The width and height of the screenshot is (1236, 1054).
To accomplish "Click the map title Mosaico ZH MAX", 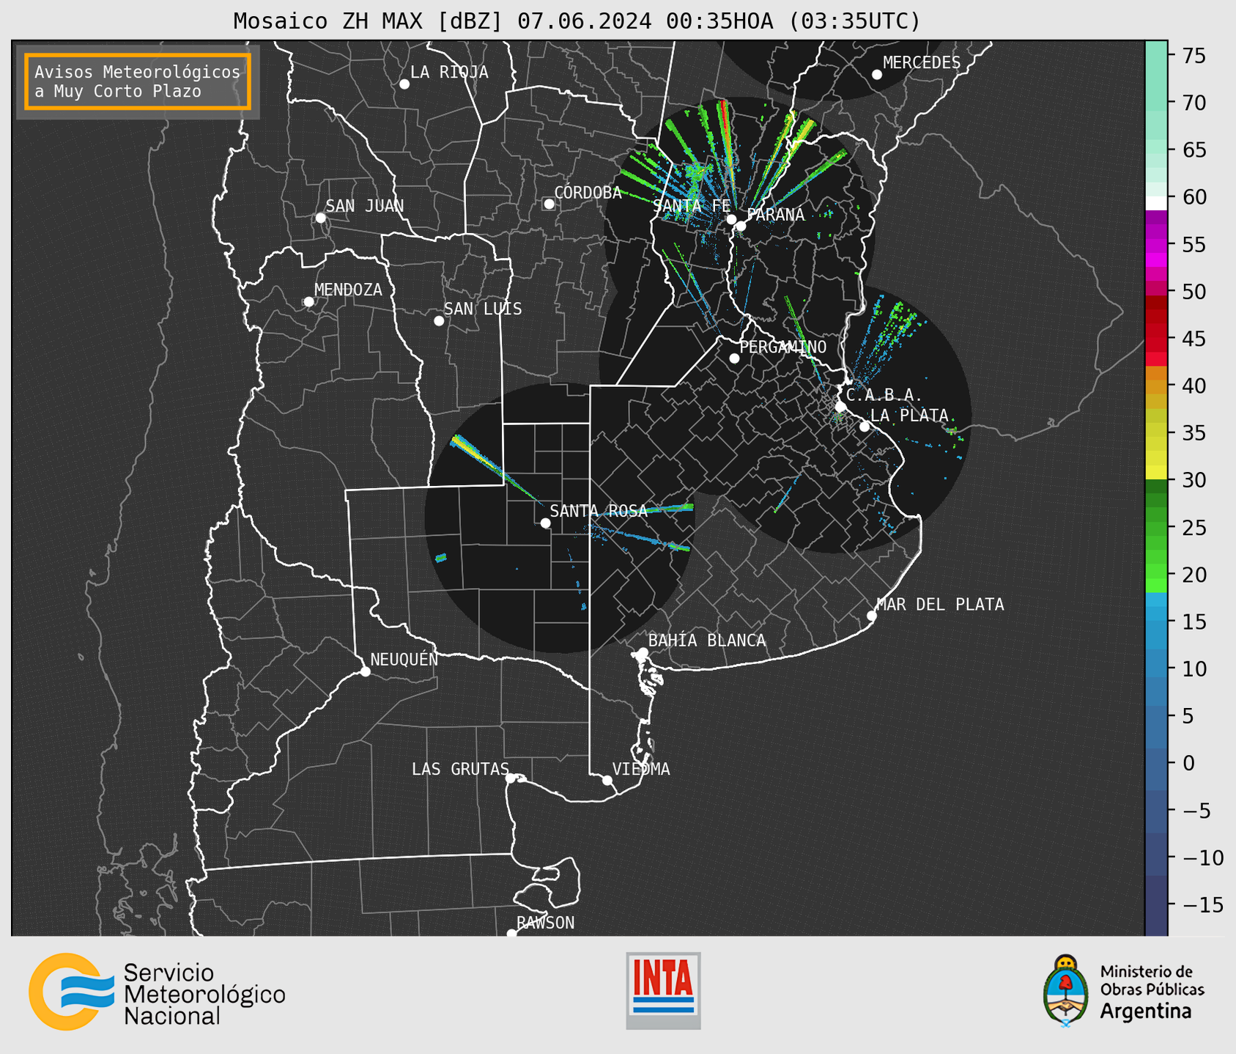I will 577,21.
